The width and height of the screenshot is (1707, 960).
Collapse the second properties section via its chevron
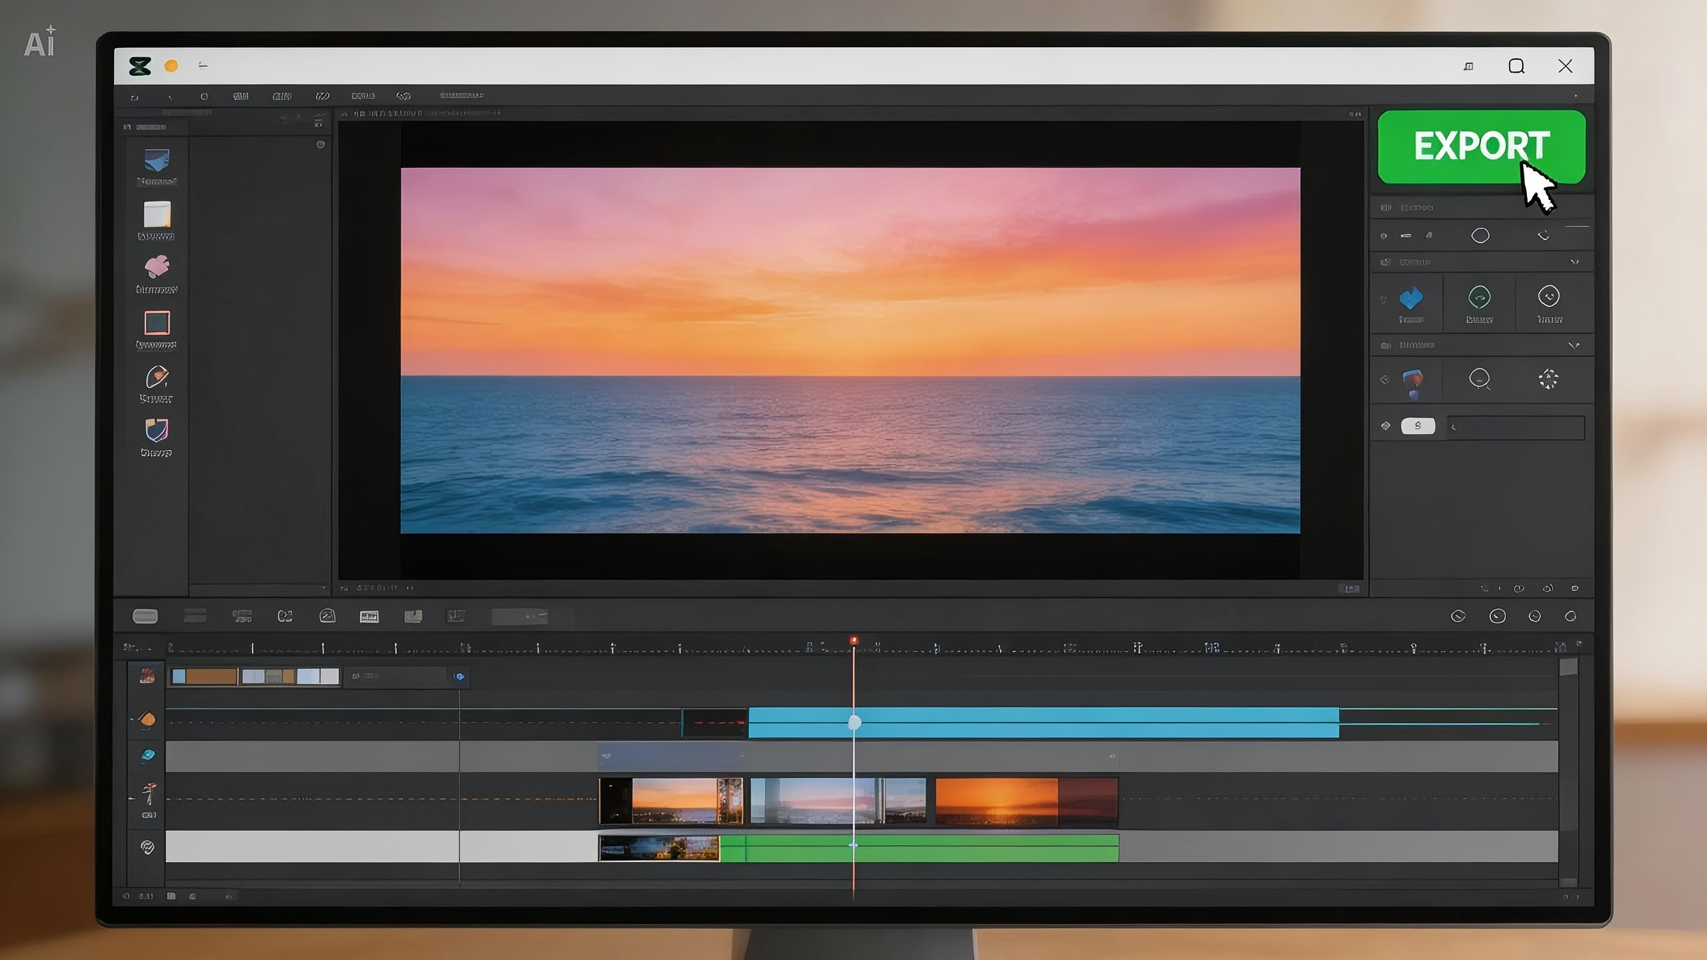[x=1574, y=345]
